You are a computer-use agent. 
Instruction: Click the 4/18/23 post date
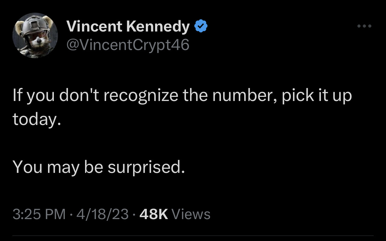pos(103,214)
